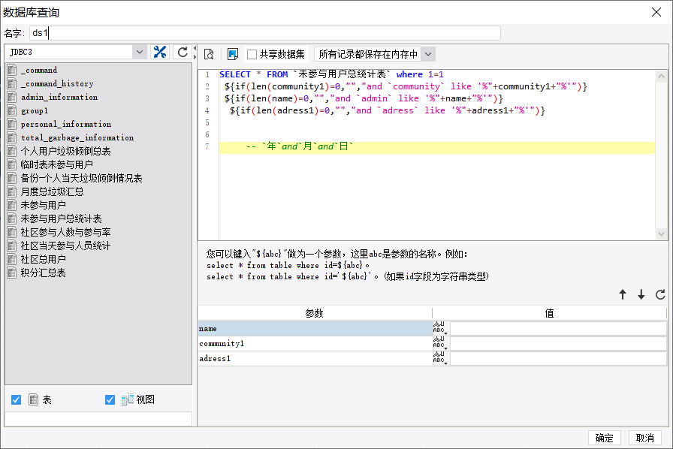Click the 名字 input field containing ds1

[264, 33]
